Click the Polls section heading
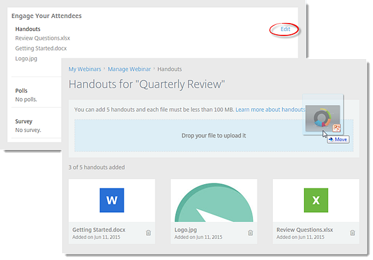 [21, 91]
